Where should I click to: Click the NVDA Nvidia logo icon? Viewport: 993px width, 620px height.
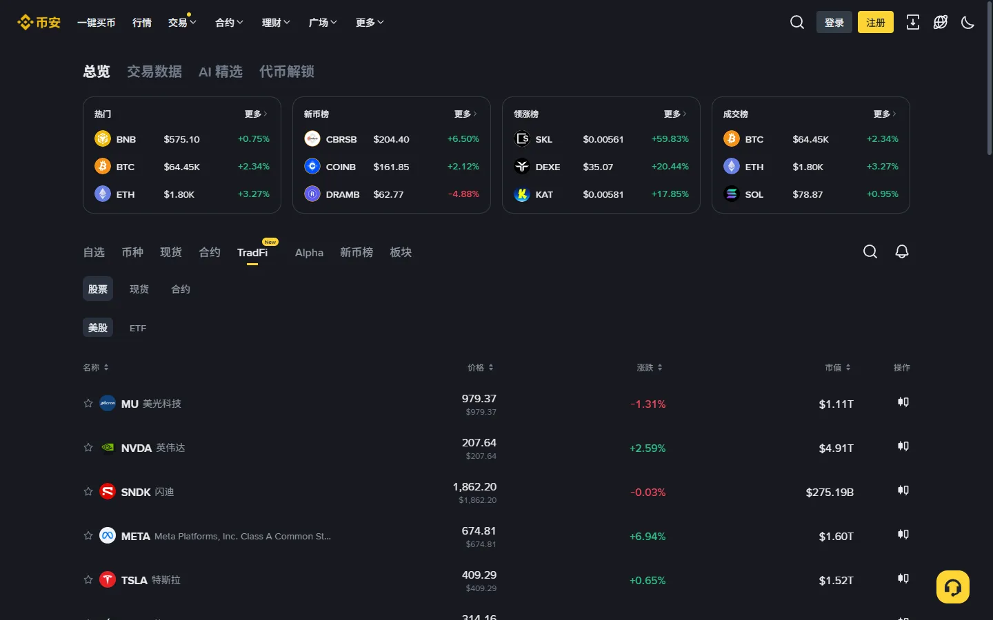[x=108, y=448]
